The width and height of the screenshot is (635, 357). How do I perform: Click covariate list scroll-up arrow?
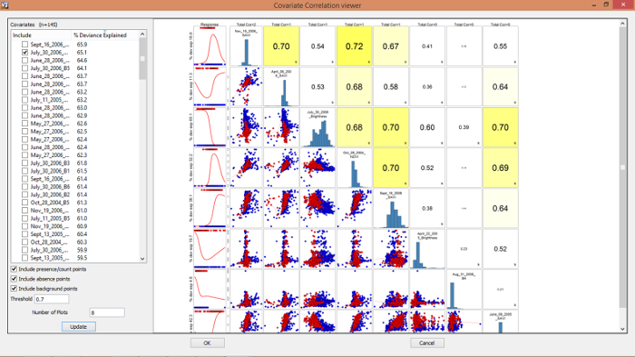pos(142,35)
